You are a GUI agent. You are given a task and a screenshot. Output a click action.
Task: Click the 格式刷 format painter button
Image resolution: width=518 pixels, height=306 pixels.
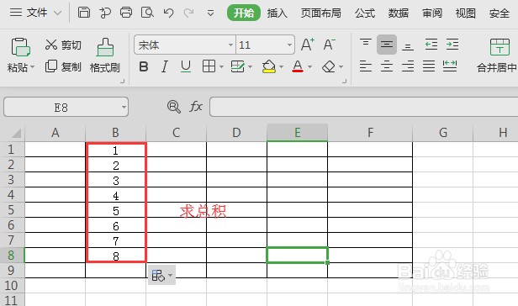[105, 55]
